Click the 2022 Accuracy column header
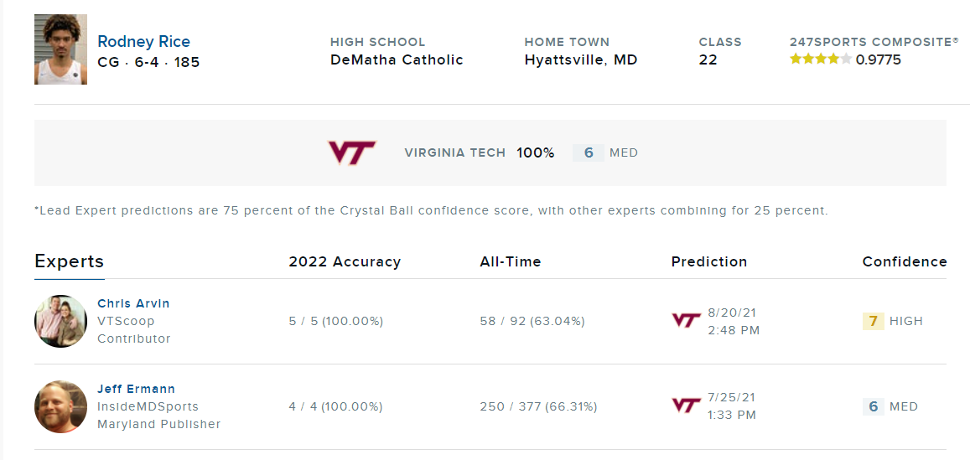The height and width of the screenshot is (460, 970). tap(345, 261)
